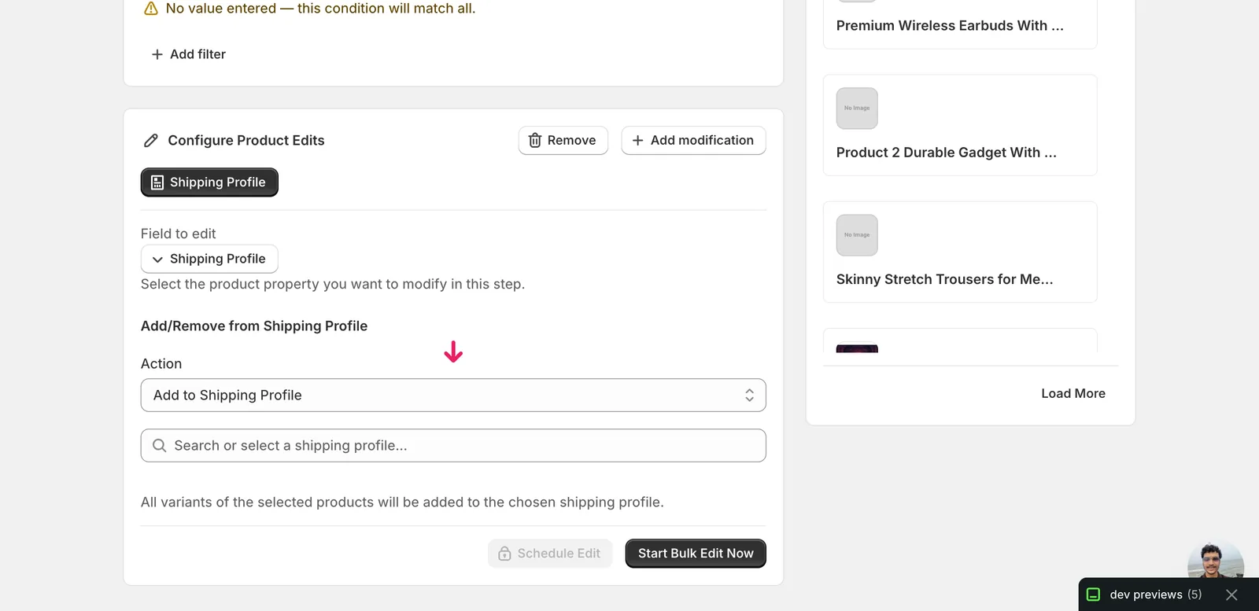This screenshot has width=1259, height=611.
Task: Close the dev previews bar
Action: pos(1231,594)
